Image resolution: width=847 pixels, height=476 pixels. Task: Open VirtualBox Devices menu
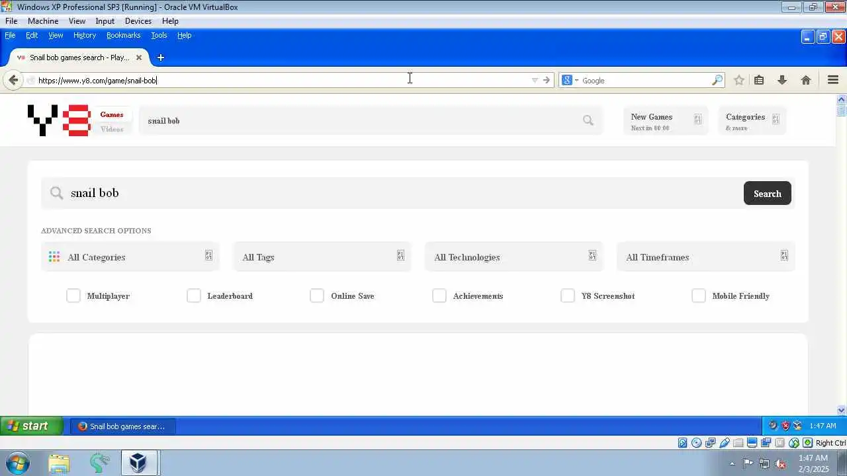coord(138,21)
